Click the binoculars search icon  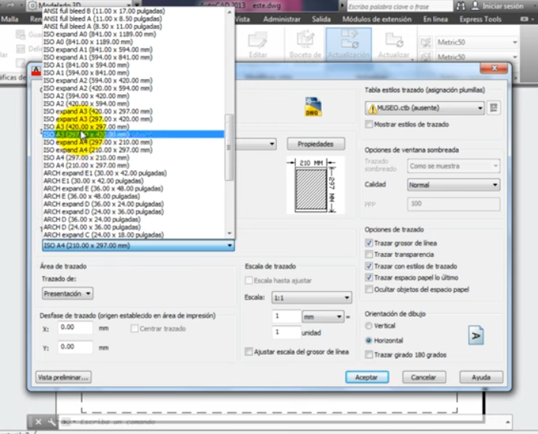pos(461,6)
